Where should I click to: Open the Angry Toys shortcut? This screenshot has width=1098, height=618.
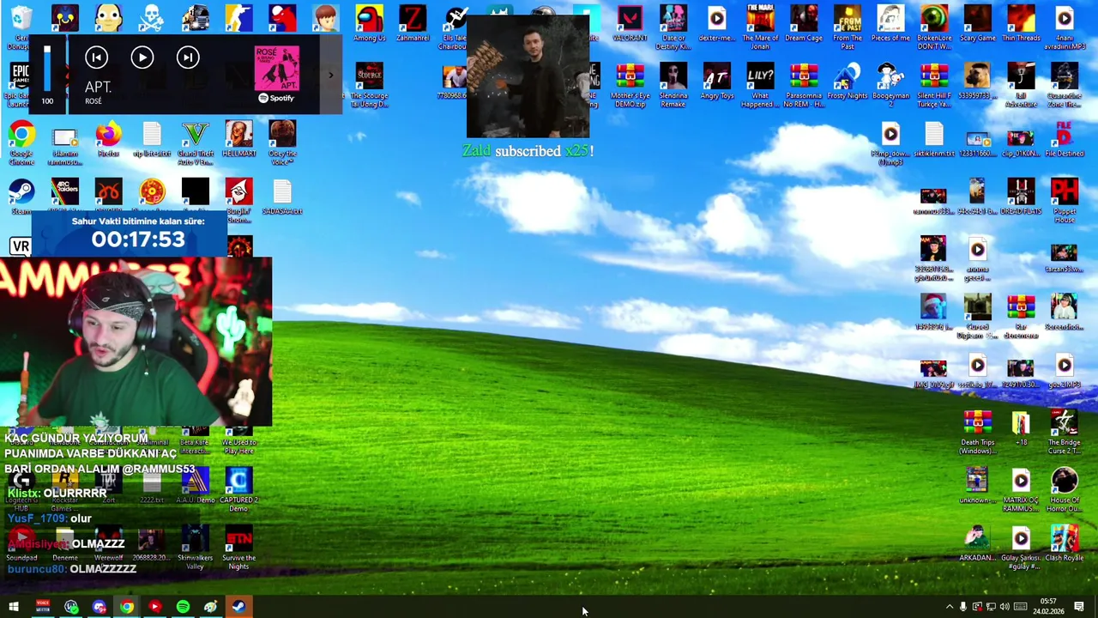click(x=717, y=82)
